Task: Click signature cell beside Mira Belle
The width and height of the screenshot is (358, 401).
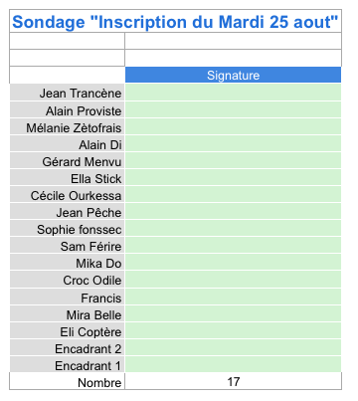Action: tap(233, 314)
